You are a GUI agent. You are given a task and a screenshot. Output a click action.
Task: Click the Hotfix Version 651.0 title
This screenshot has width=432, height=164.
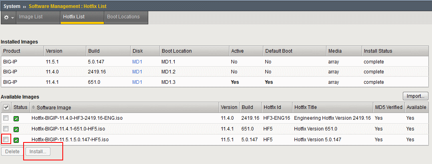click(x=315, y=129)
